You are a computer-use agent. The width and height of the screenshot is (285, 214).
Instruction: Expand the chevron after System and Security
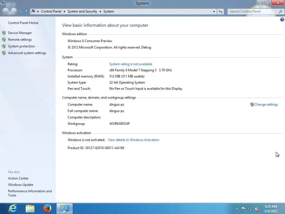(100, 11)
